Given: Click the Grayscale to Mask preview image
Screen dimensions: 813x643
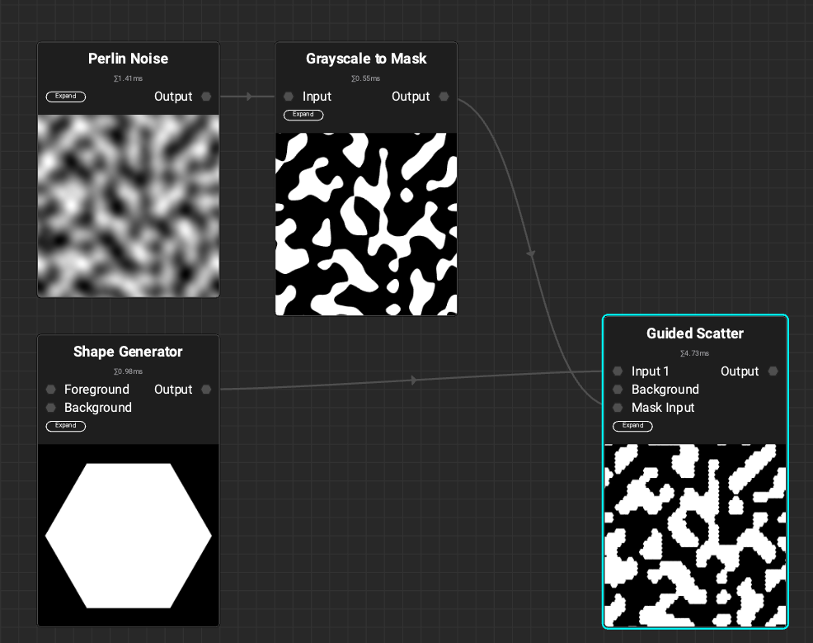Looking at the screenshot, I should [x=366, y=224].
